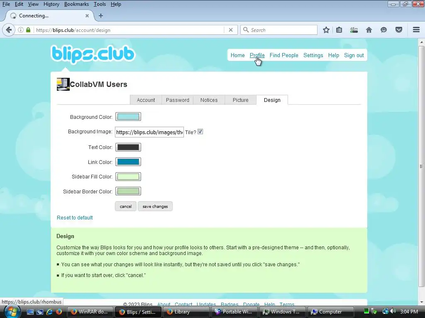Open the Bookmarks menu
This screenshot has height=318, width=425.
click(76, 4)
